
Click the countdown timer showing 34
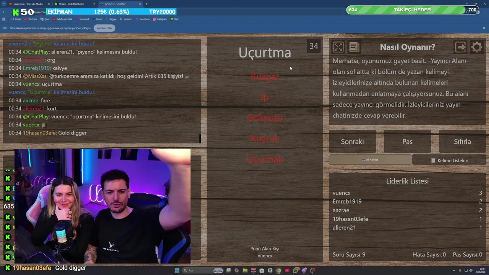pyautogui.click(x=314, y=46)
